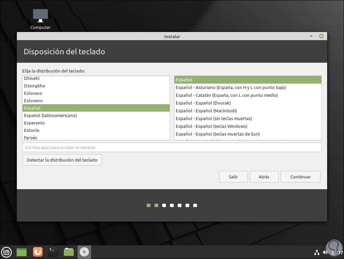
Task: Open the terminal from the taskbar
Action: tap(53, 252)
